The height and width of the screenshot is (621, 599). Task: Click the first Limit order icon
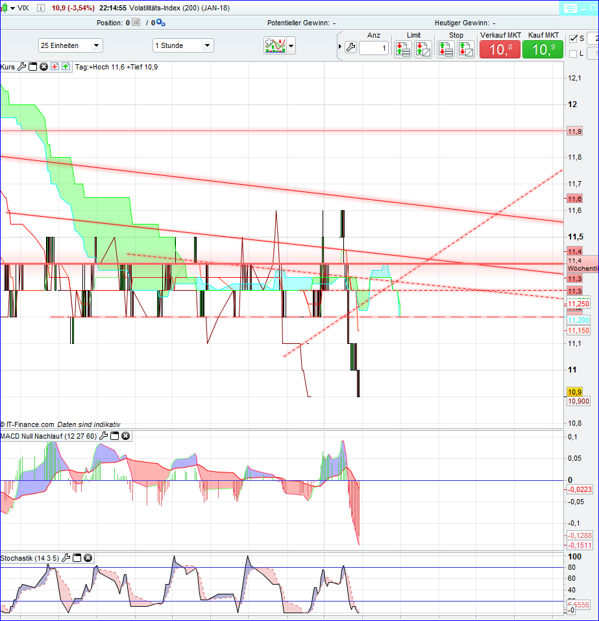403,49
